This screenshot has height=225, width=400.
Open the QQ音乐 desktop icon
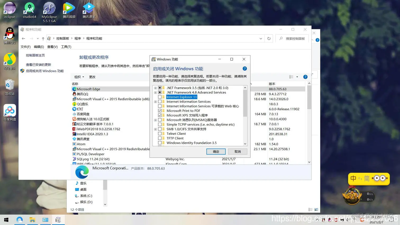(10, 61)
